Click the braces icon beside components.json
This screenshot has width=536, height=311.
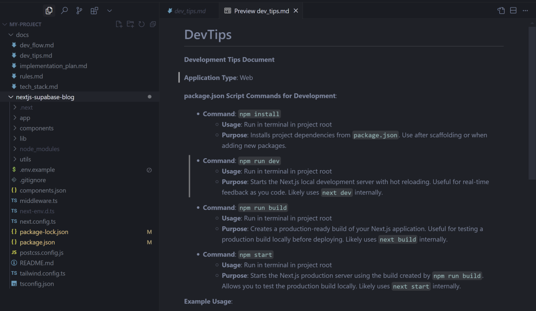[14, 190]
